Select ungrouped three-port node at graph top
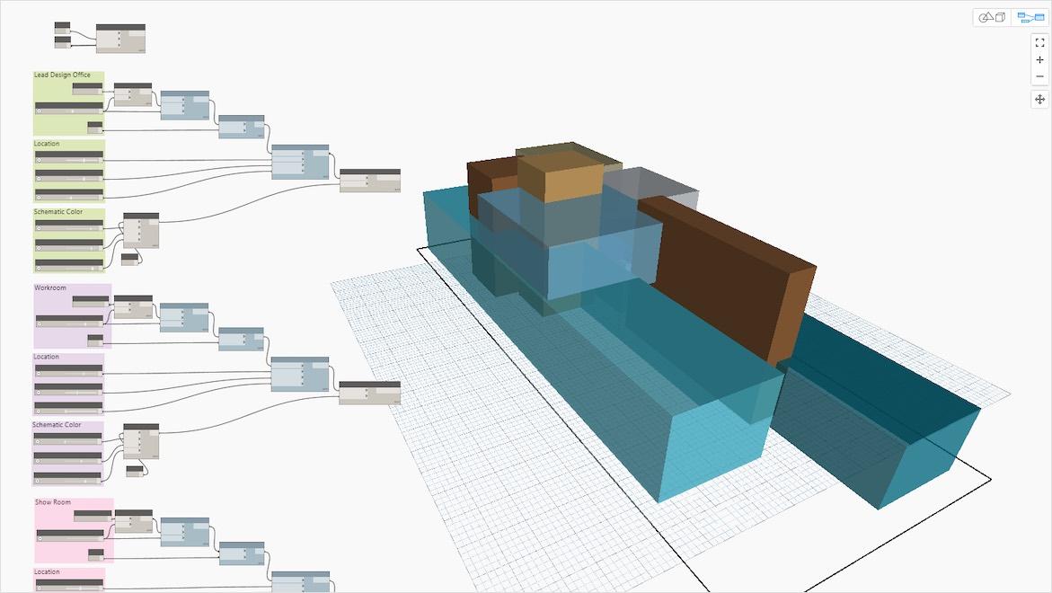This screenshot has height=593, width=1052. pyautogui.click(x=120, y=39)
